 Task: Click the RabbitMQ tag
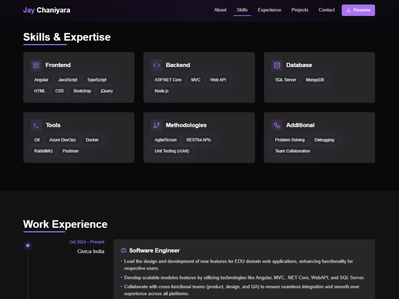click(43, 151)
